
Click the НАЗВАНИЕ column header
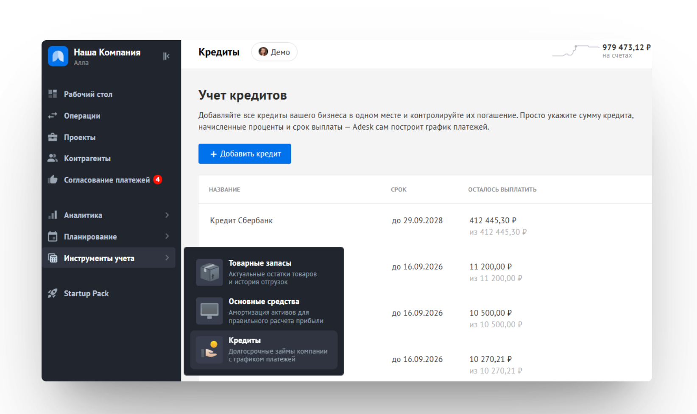(x=225, y=190)
